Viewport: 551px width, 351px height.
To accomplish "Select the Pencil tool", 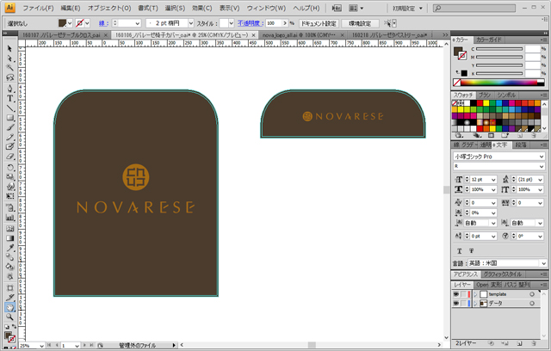I will tap(9, 137).
